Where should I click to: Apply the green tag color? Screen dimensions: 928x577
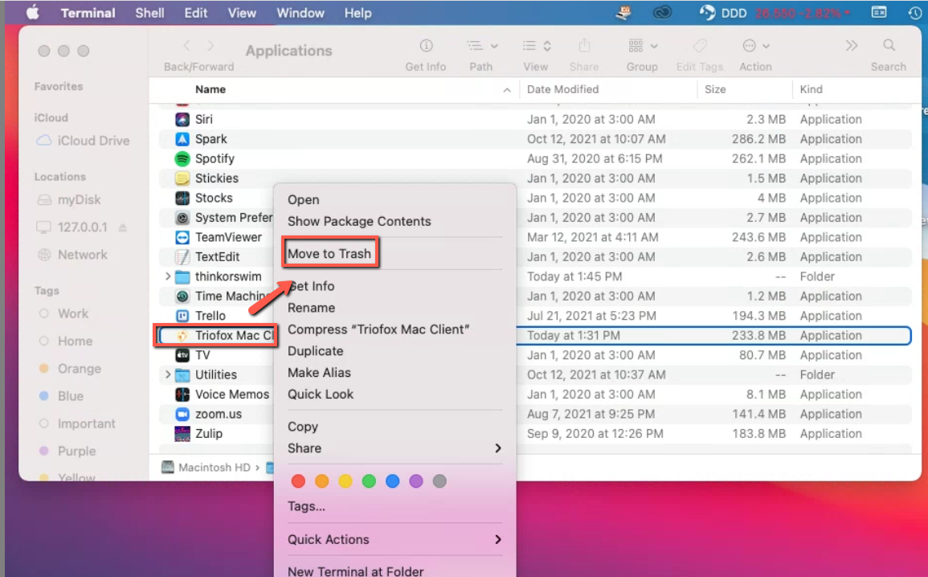pyautogui.click(x=369, y=481)
